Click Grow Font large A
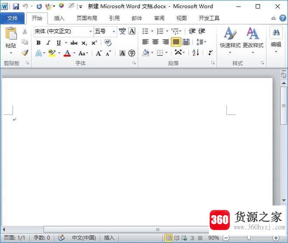288x243 pixels. (x=99, y=53)
